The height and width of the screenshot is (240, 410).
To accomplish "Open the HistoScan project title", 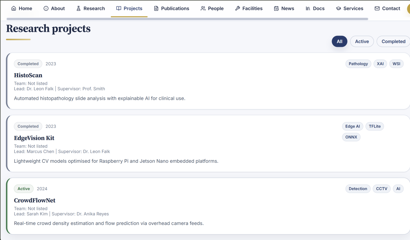I will click(x=28, y=76).
